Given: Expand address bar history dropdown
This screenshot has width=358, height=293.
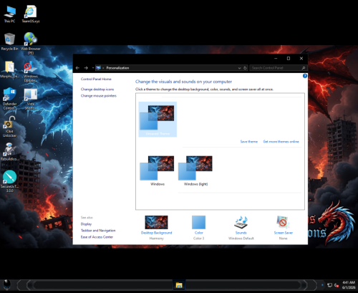Looking at the screenshot, I should click(x=239, y=68).
